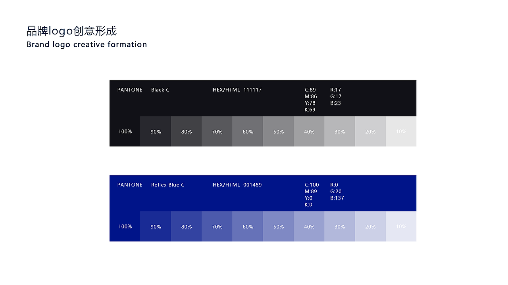Choose the 50% gray tint swatch
The height and width of the screenshot is (285, 508).
(x=278, y=131)
